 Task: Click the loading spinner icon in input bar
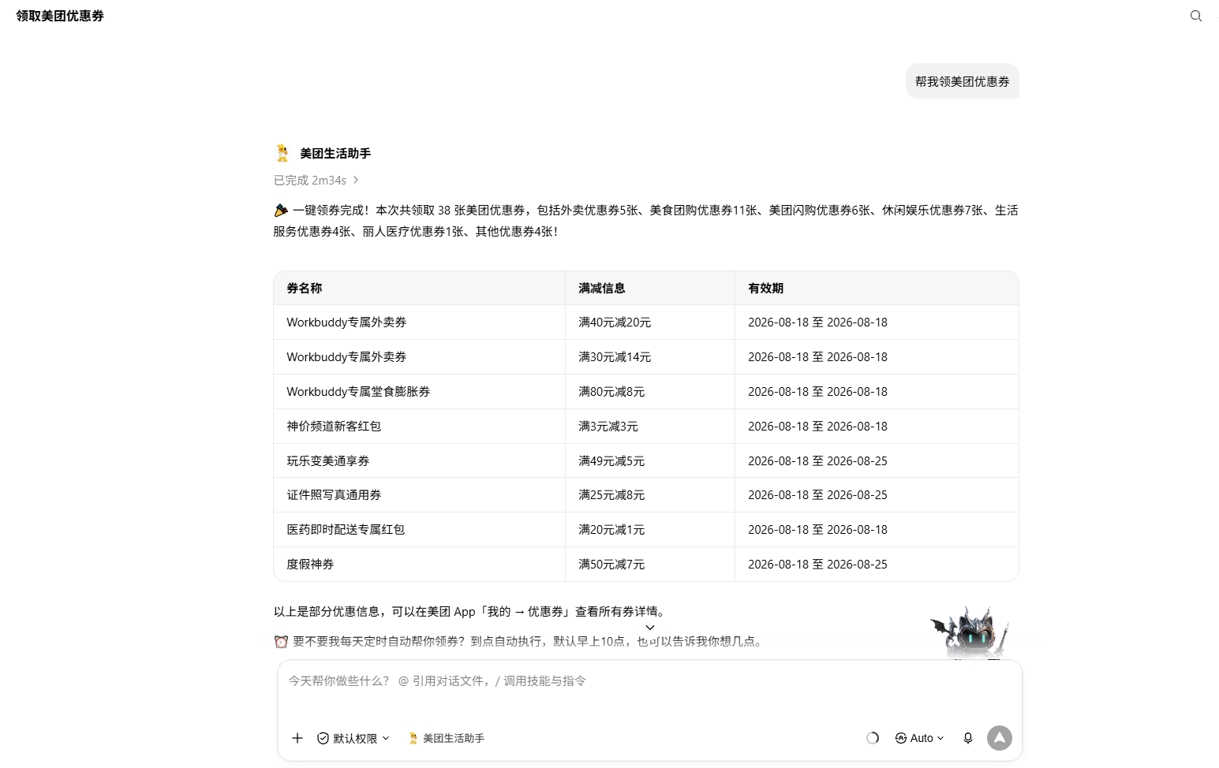tap(873, 738)
